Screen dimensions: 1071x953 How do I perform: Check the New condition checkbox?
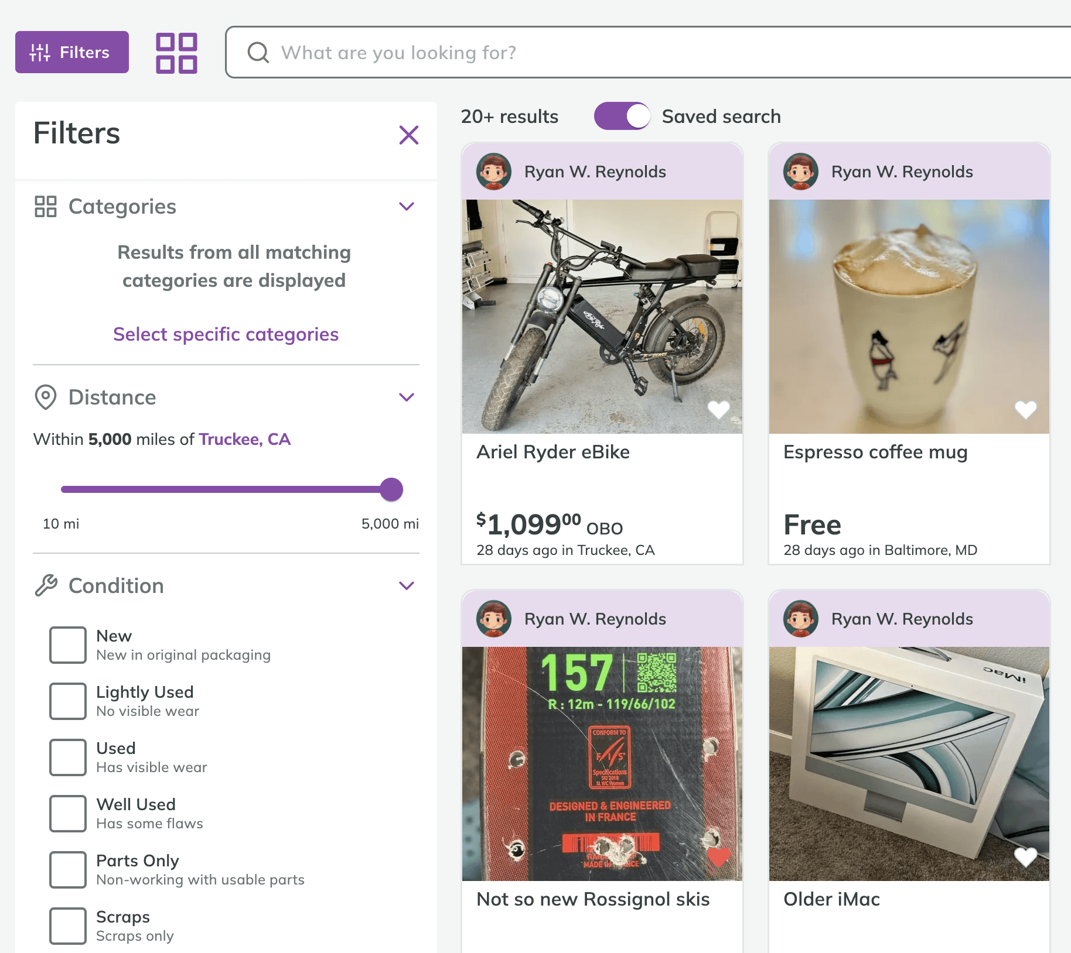[68, 645]
